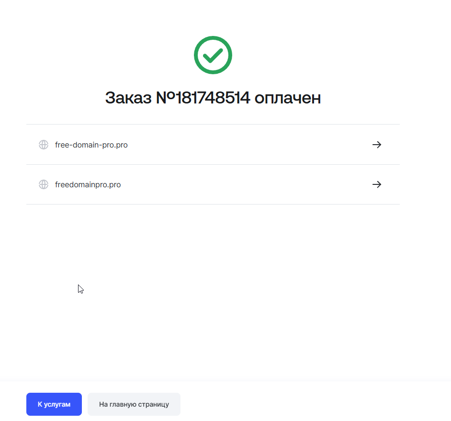Screen dimensions: 451x421
Task: Click the empty footer space right of "На главную страницу"
Action: click(x=311, y=404)
